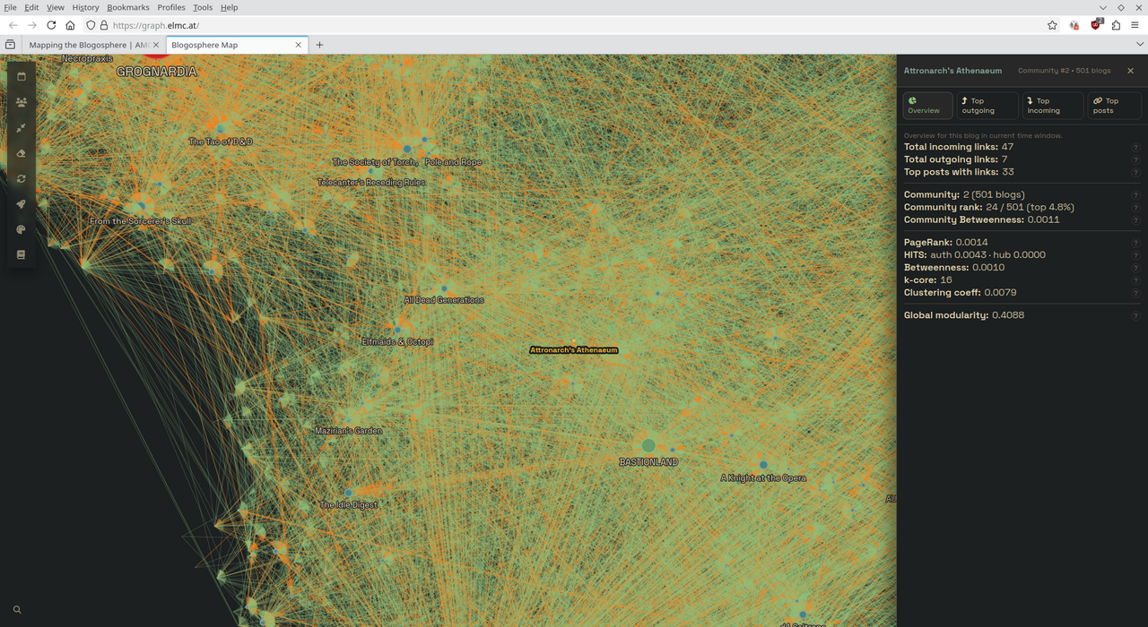Open the search magnifier at bottom left
The width and height of the screenshot is (1148, 627).
pyautogui.click(x=17, y=610)
